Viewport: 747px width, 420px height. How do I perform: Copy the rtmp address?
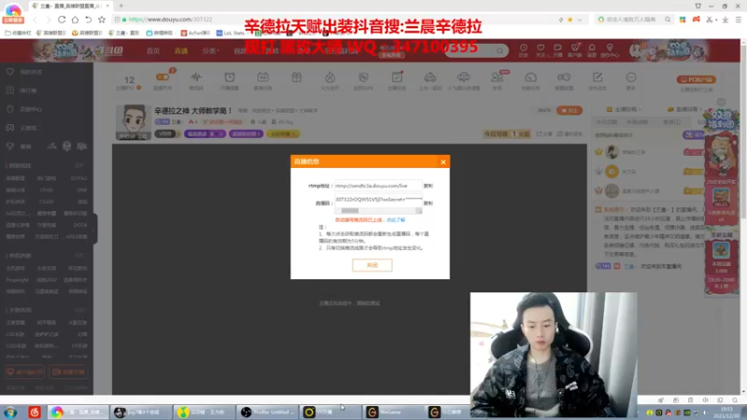429,186
